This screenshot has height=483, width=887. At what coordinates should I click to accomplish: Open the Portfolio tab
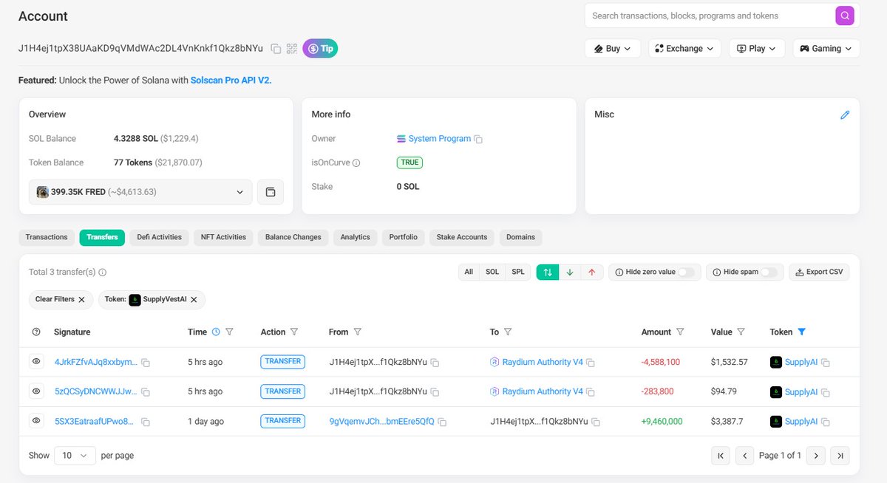coord(404,237)
